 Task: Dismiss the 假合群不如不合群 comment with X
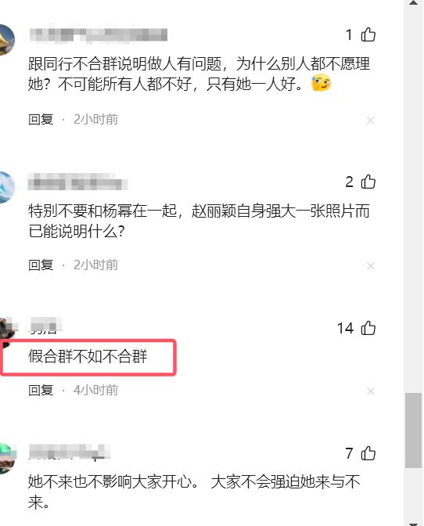370,391
